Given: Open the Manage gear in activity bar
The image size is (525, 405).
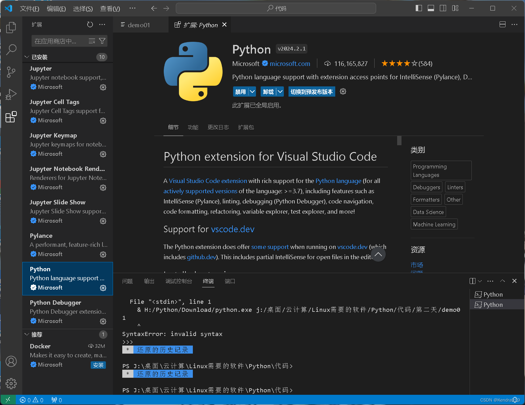Looking at the screenshot, I should click(x=11, y=384).
